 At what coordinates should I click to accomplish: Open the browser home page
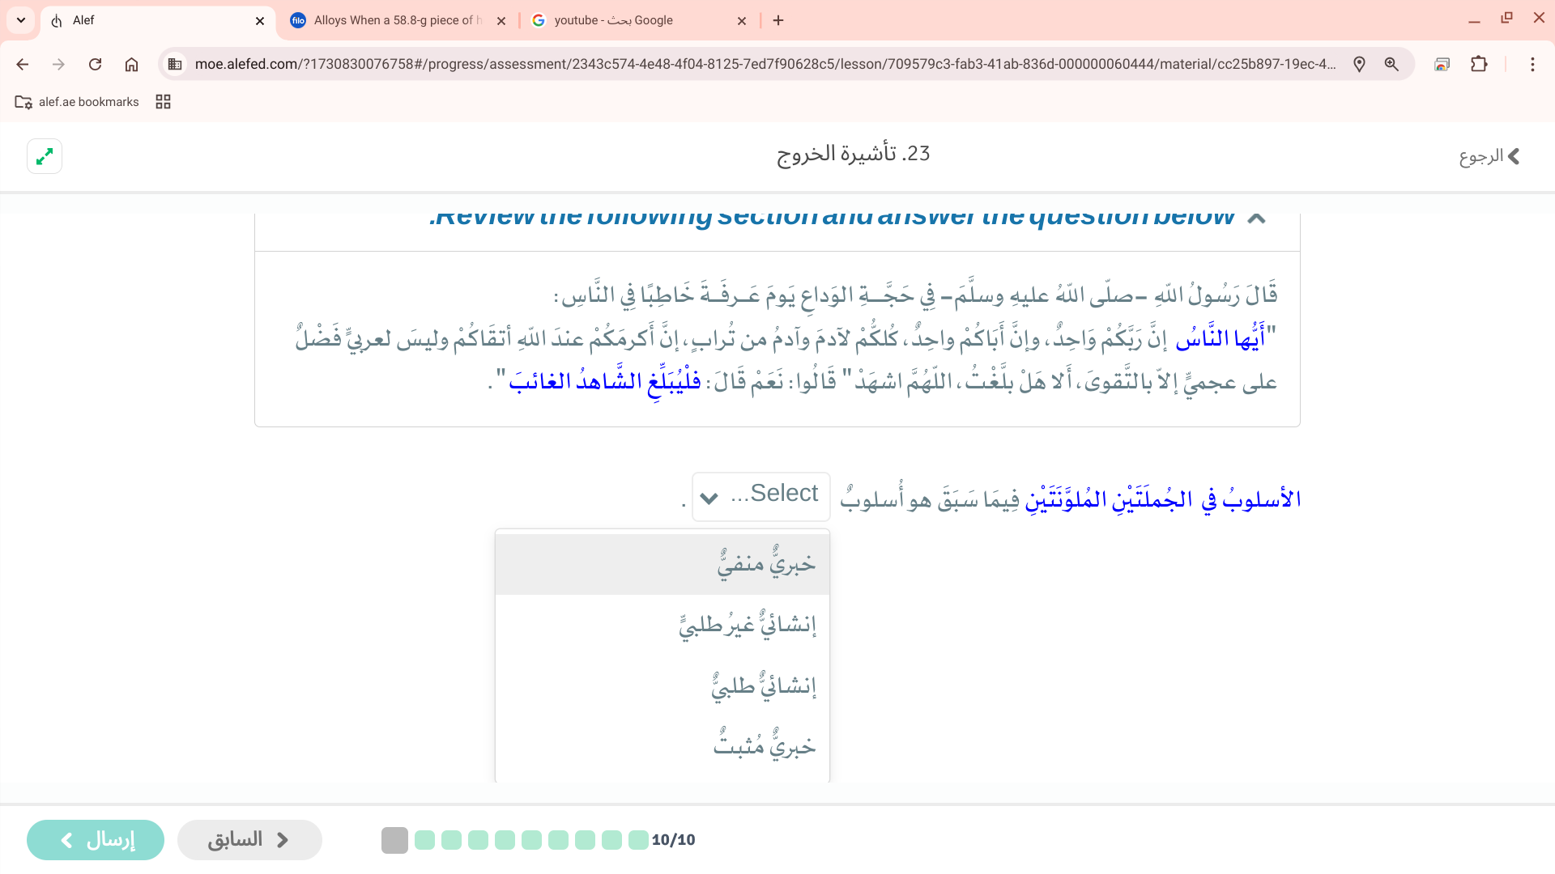coord(131,64)
